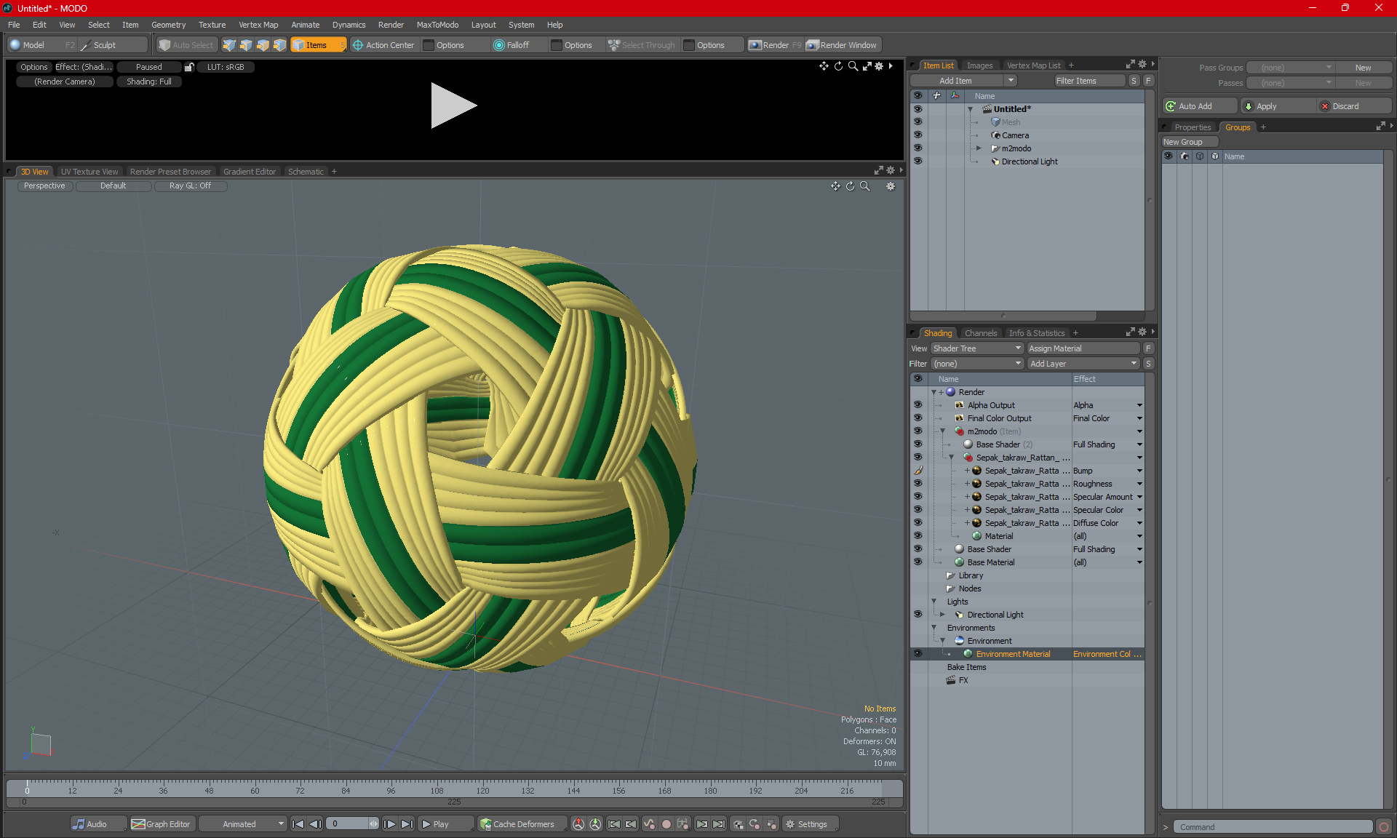Click Auto Add button
The image size is (1397, 838).
1200,106
